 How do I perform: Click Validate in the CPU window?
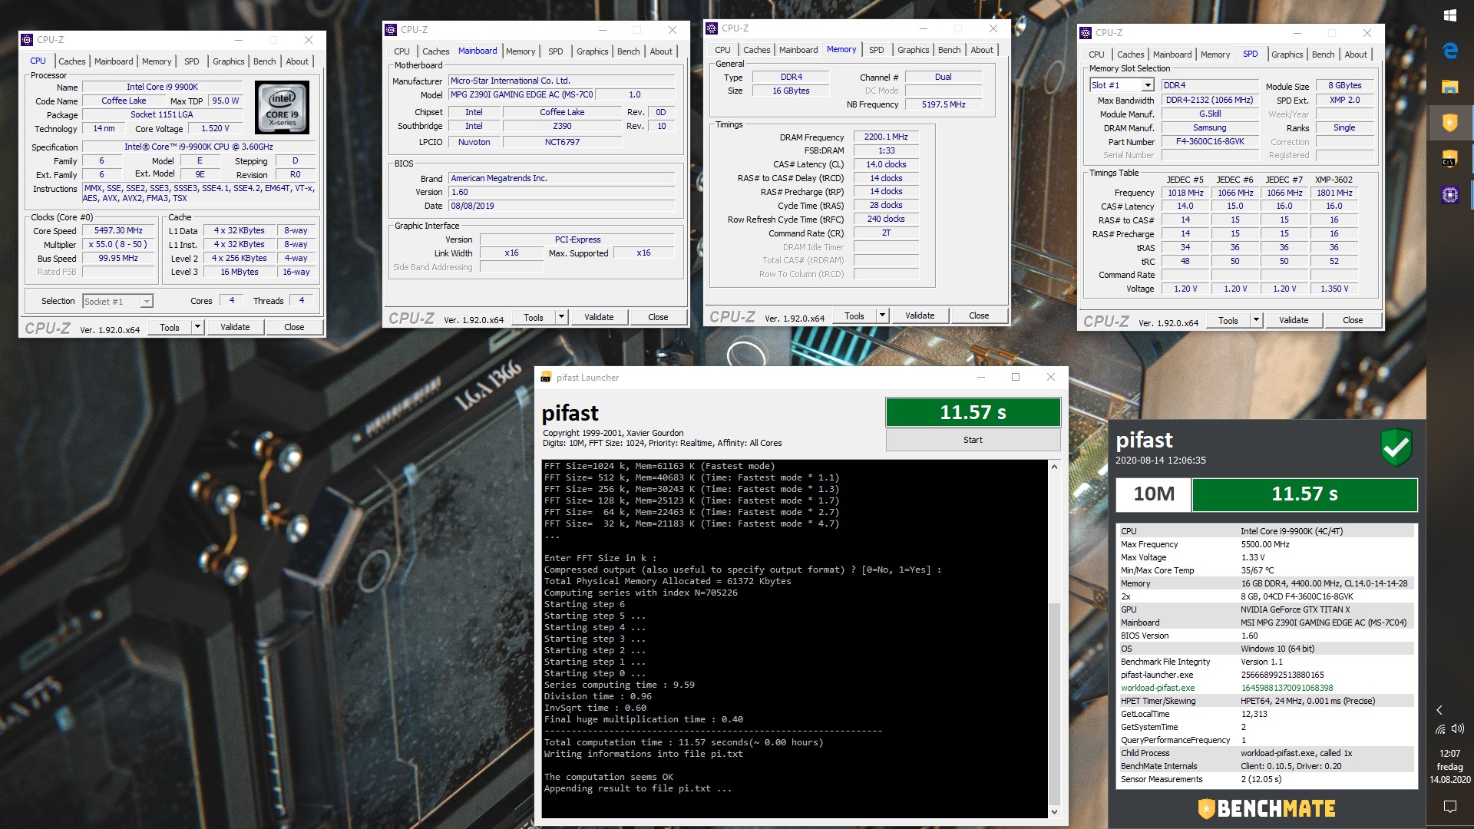235,327
